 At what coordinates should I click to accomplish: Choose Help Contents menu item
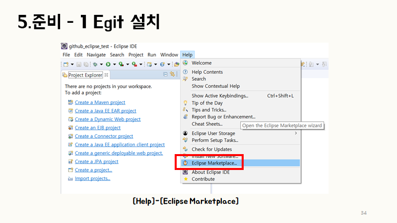241,72
